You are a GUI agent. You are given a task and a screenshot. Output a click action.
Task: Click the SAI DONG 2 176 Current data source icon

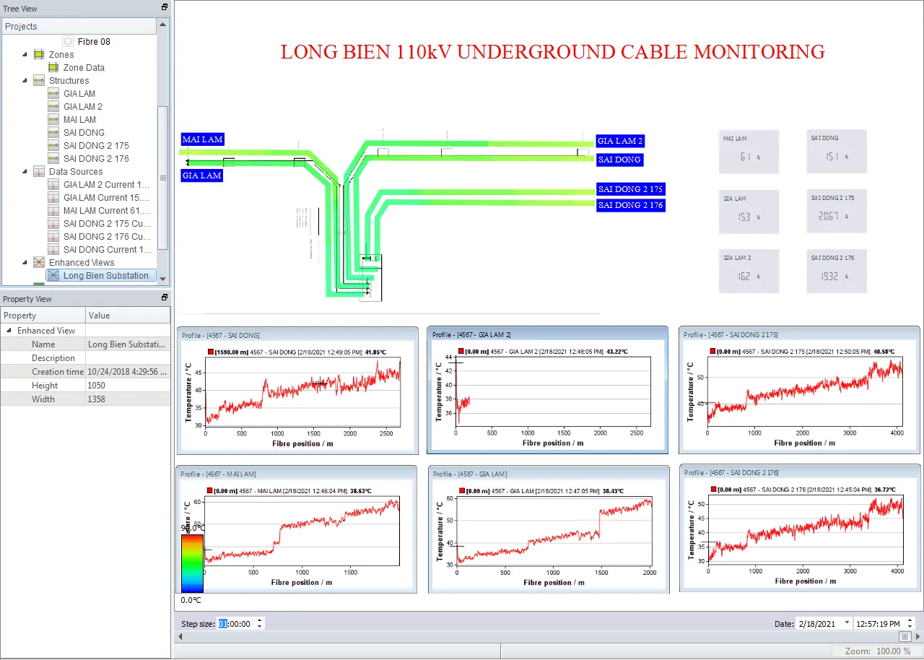click(53, 237)
